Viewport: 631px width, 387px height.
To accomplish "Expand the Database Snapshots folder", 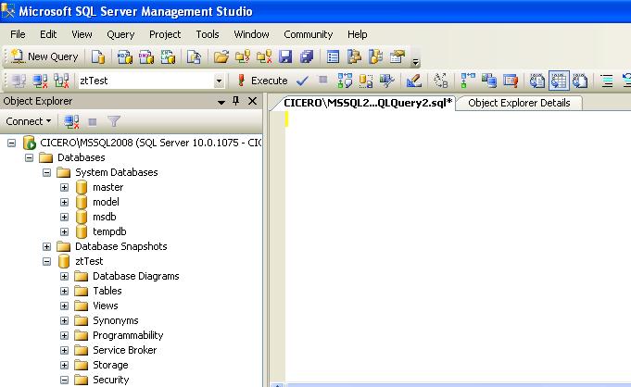I will pos(46,246).
